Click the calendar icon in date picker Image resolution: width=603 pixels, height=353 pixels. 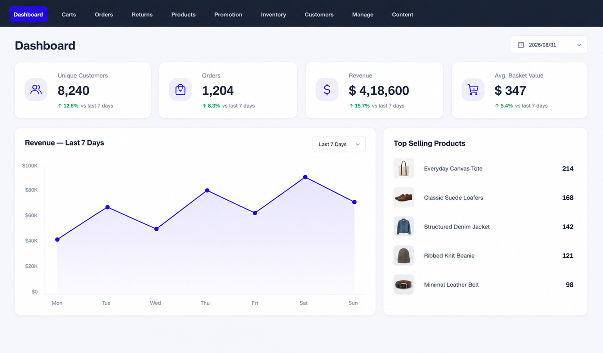coord(521,45)
